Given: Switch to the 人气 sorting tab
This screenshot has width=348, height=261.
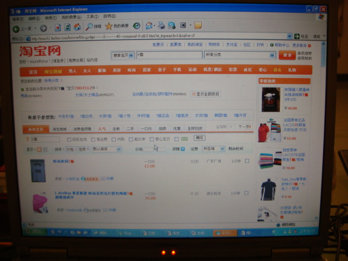Looking at the screenshot, I should (102, 129).
